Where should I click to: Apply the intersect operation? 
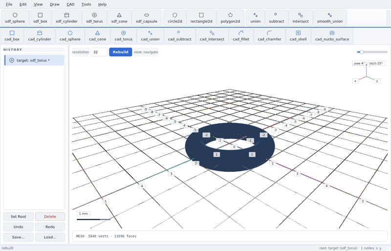(x=301, y=18)
